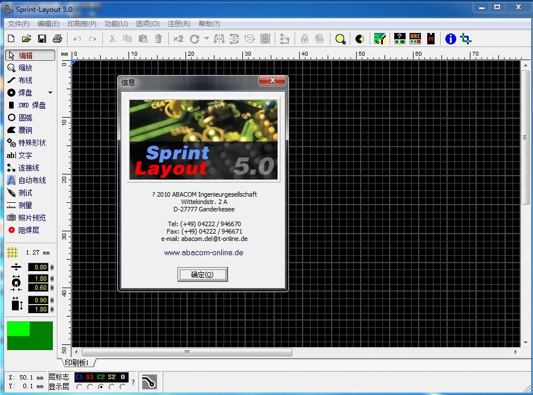Click the remove connections icon
Screen dimensions: 533x395
[284, 39]
